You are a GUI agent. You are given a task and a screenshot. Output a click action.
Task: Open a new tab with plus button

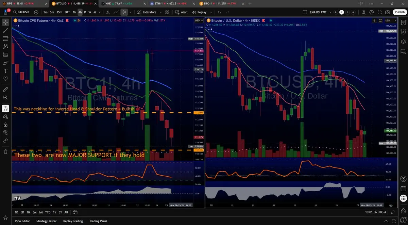click(250, 3)
